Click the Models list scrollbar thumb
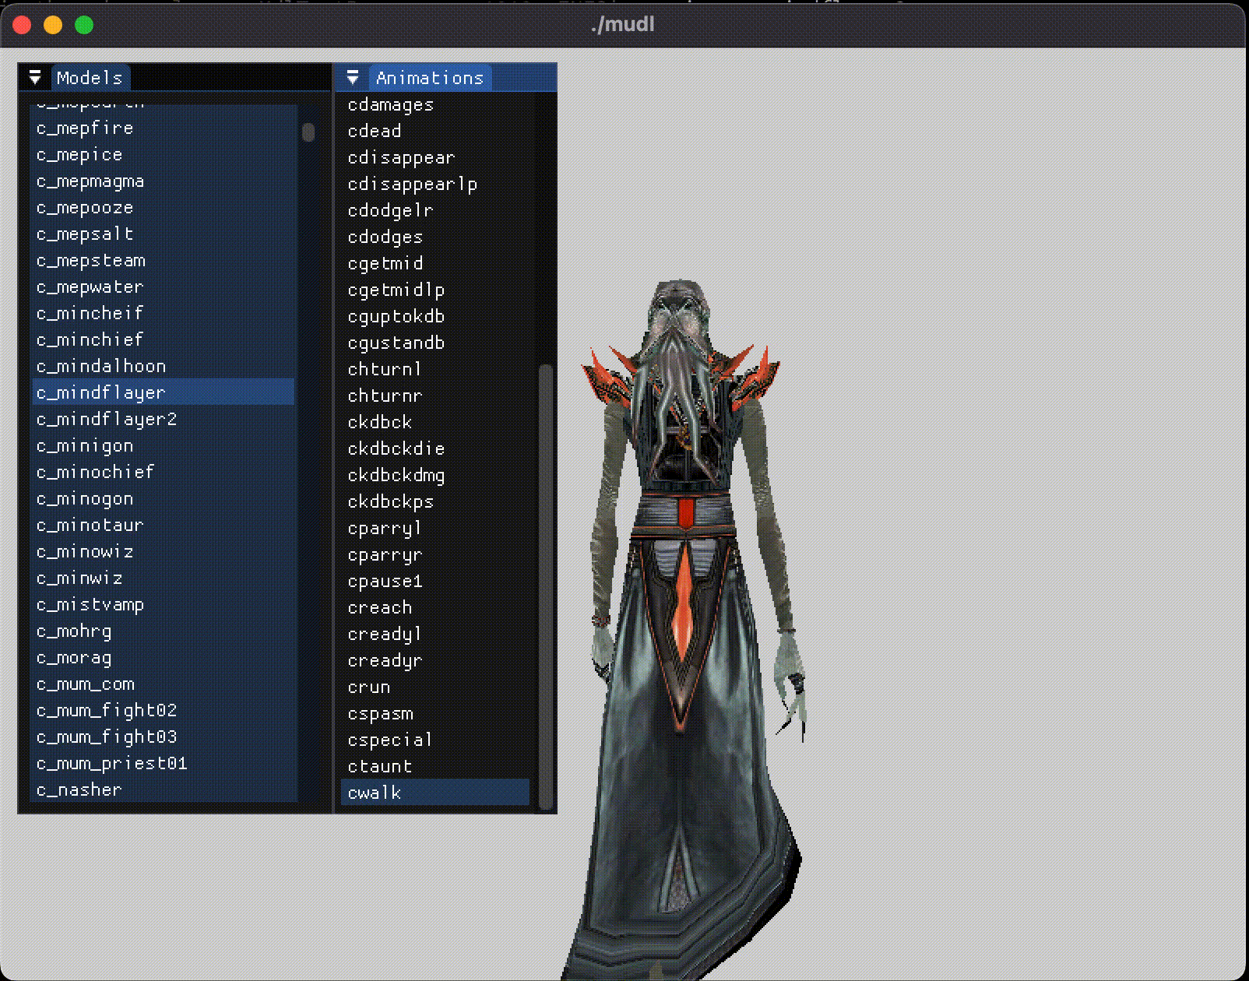 308,132
